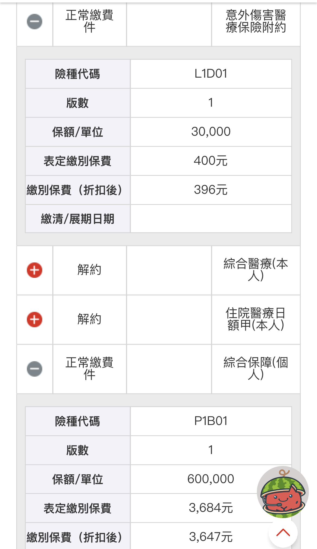Tap the 3,647元 discounted premium value
This screenshot has width=317, height=549.
pyautogui.click(x=211, y=537)
